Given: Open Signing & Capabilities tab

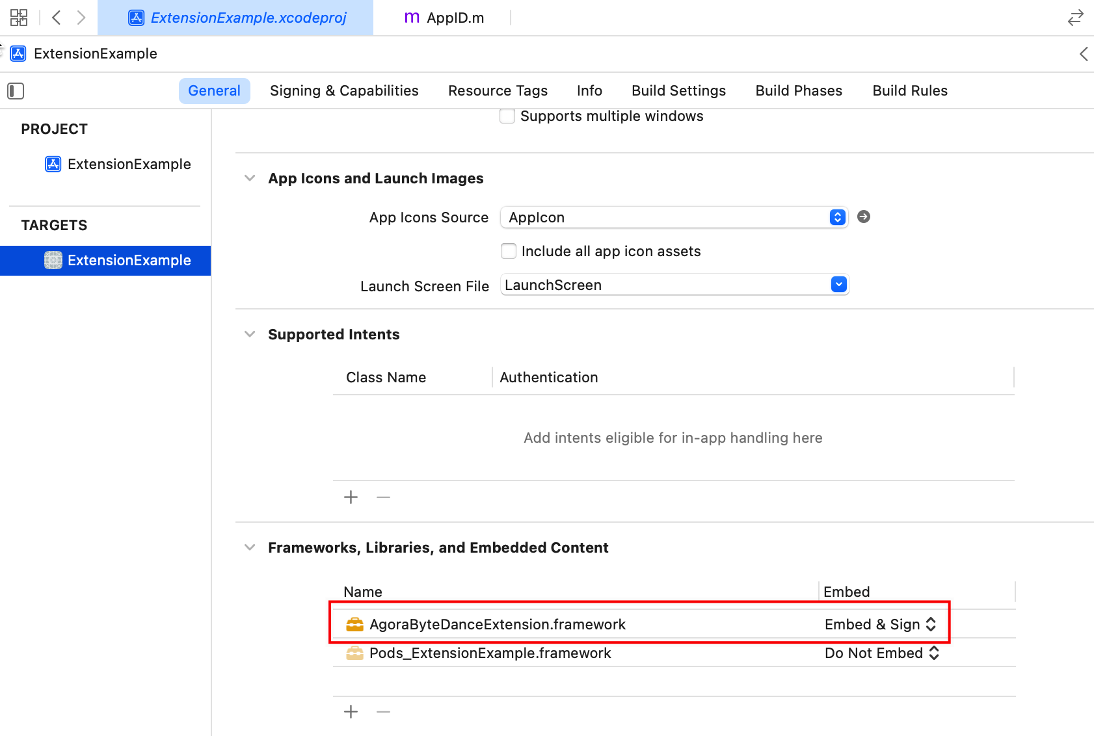Looking at the screenshot, I should (344, 91).
